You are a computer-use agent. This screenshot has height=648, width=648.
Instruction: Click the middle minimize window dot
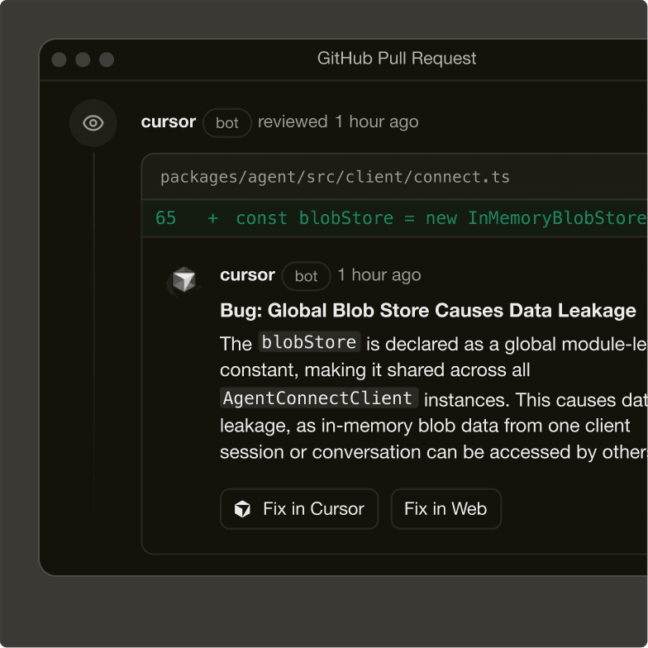click(x=83, y=60)
